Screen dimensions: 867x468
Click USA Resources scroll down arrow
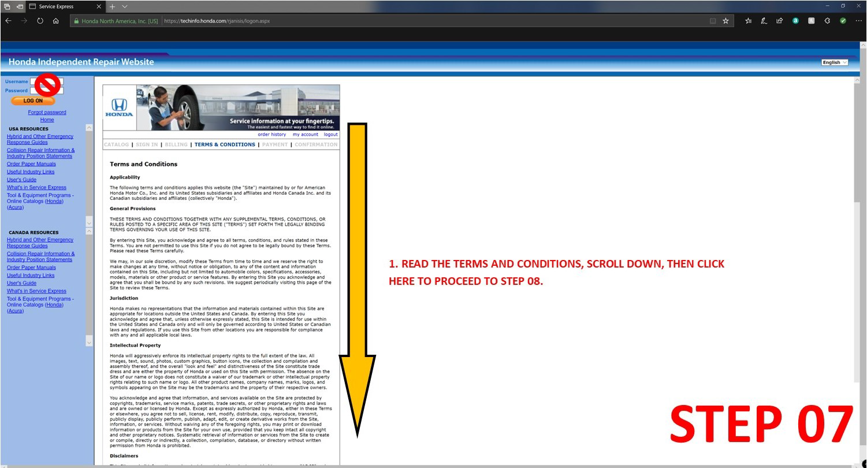pos(89,222)
